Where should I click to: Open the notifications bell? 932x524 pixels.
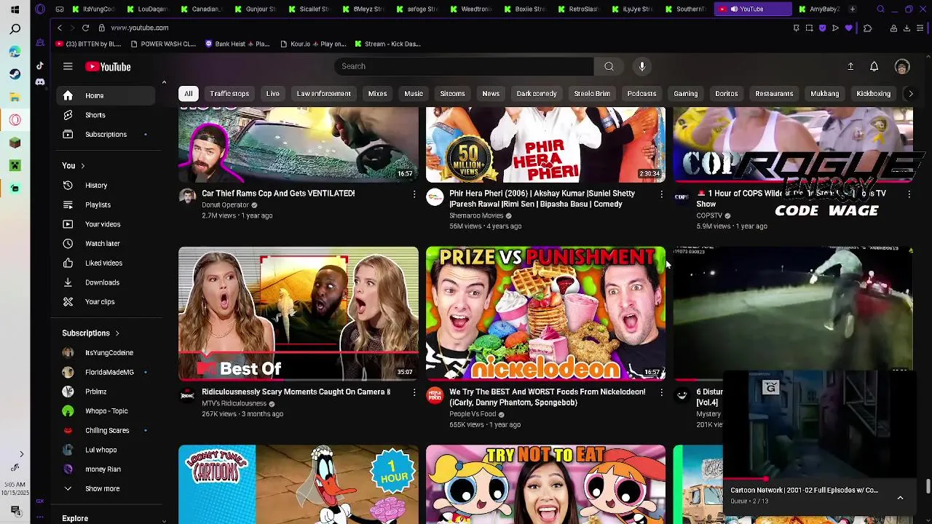coord(874,66)
